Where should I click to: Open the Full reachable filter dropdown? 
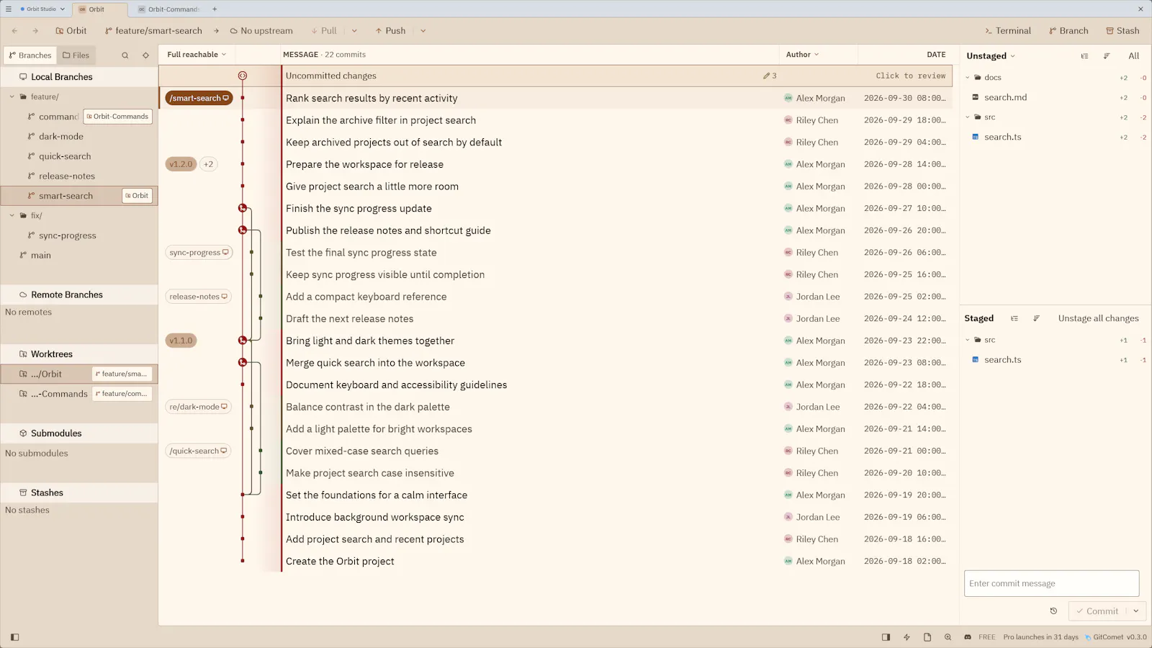[x=197, y=55]
